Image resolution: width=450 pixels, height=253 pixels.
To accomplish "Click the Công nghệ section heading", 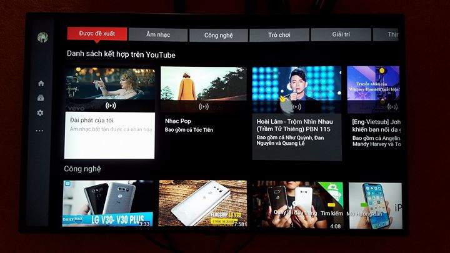I will [x=82, y=169].
